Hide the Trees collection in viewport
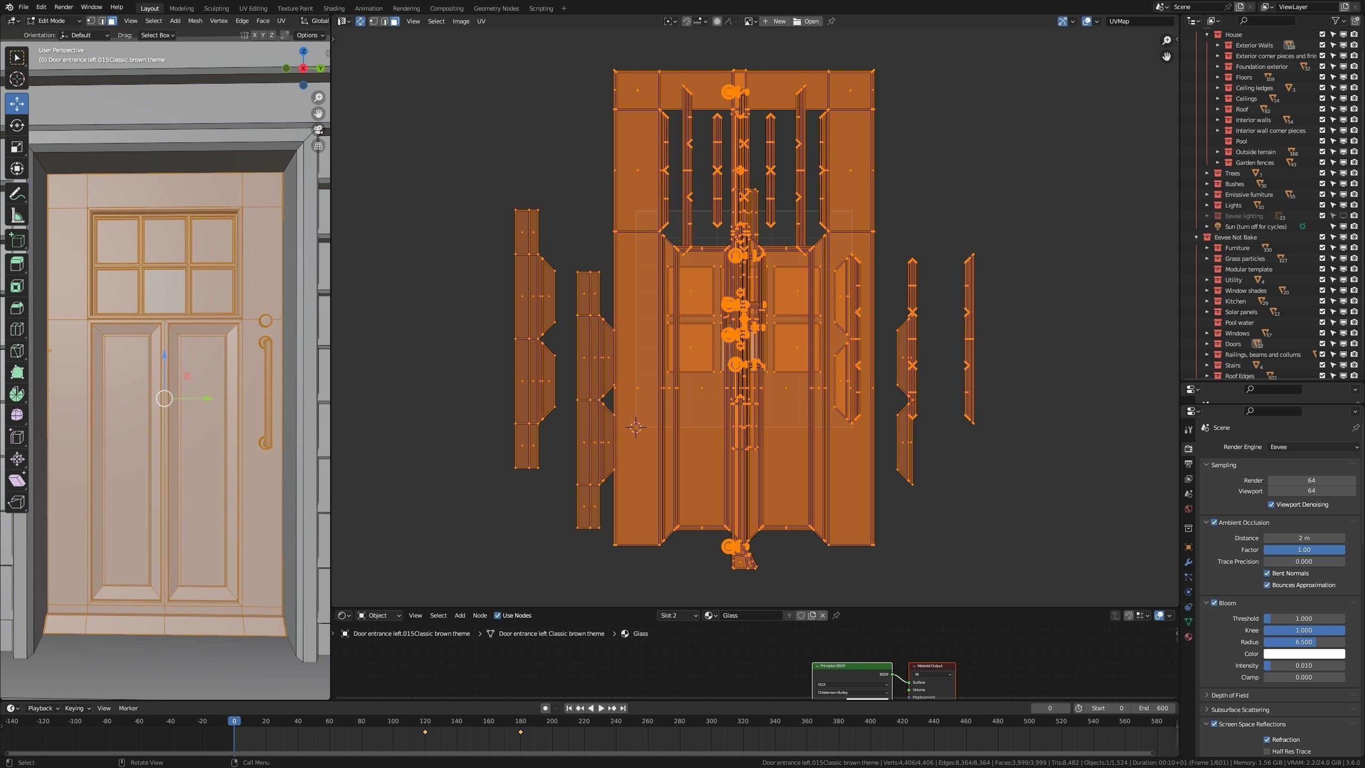This screenshot has height=768, width=1365. click(1343, 173)
